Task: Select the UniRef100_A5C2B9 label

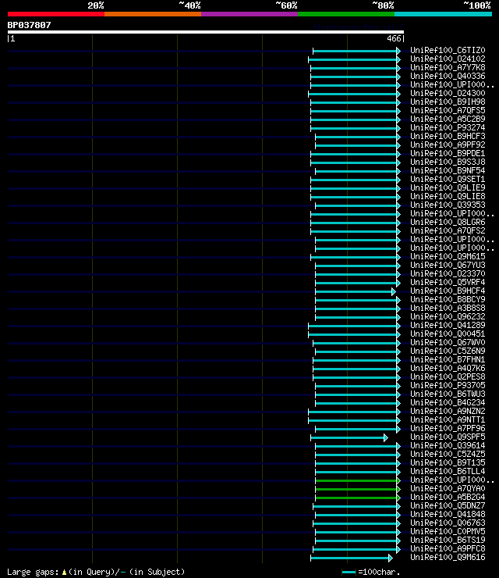Action: click(x=448, y=119)
